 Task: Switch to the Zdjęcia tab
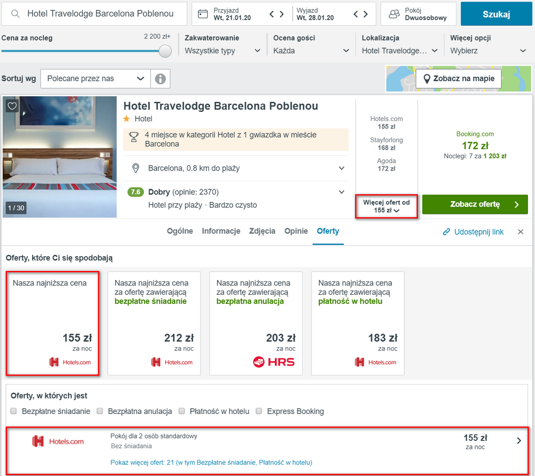[x=262, y=231]
